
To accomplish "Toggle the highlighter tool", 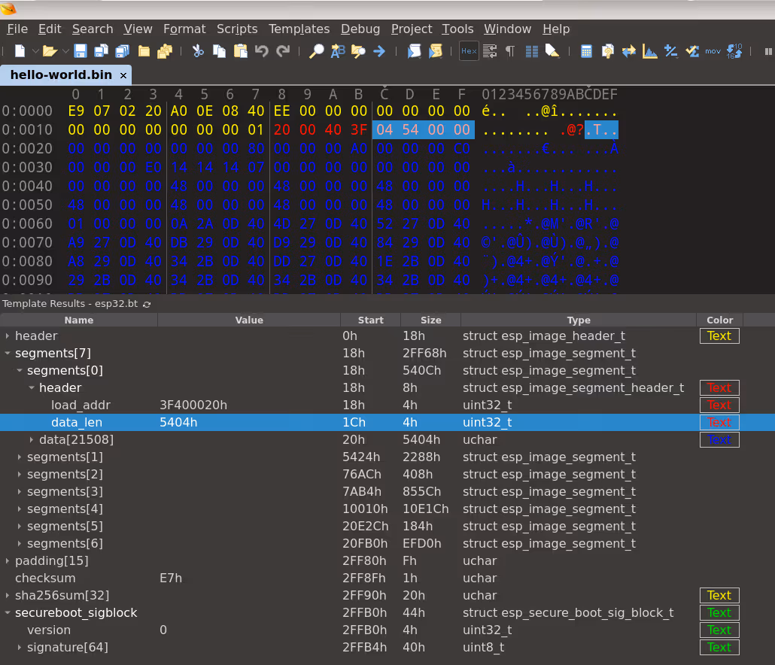I will tap(552, 51).
